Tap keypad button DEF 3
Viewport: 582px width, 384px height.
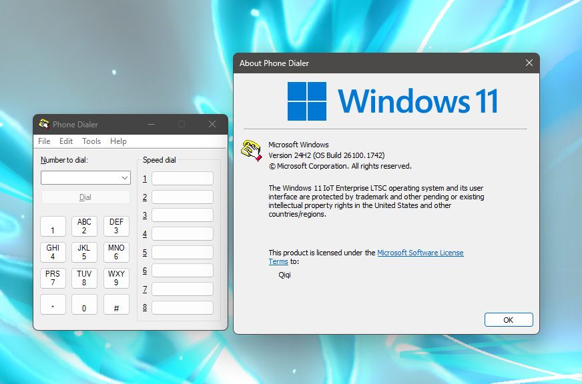(116, 226)
